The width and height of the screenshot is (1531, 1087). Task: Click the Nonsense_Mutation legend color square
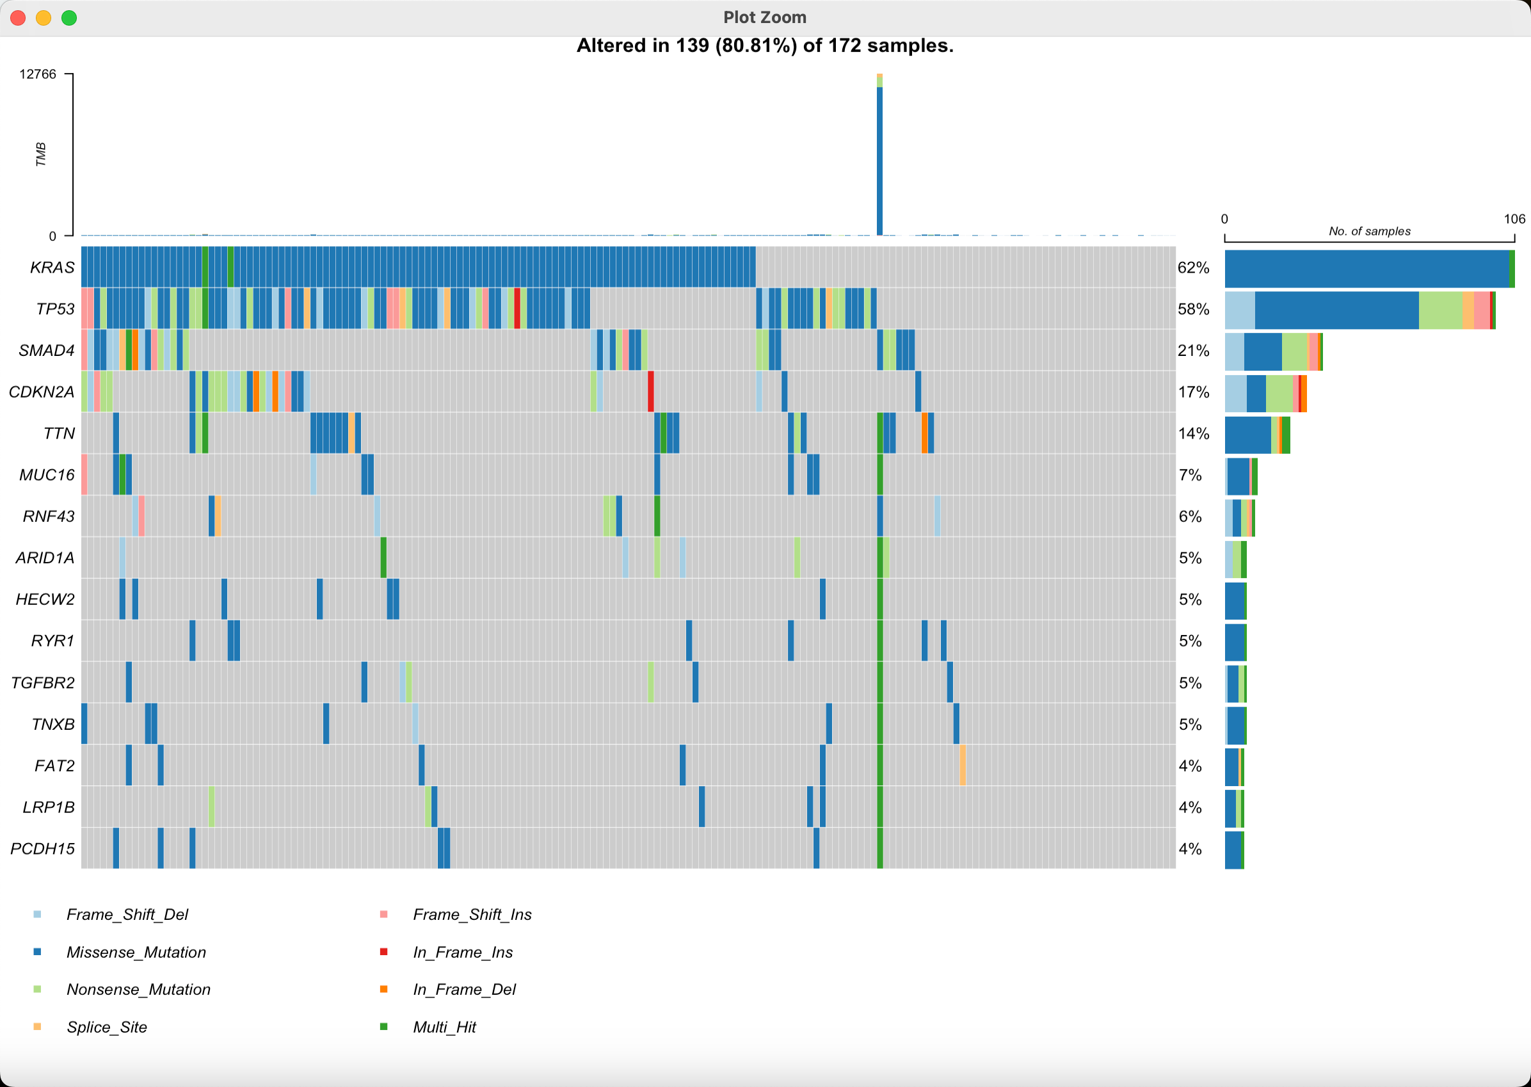38,989
